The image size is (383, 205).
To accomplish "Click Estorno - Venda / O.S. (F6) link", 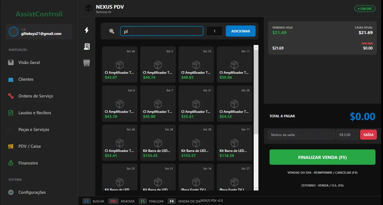I will 322,185.
